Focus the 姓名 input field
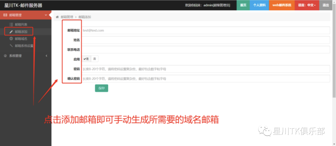 (x=206, y=40)
